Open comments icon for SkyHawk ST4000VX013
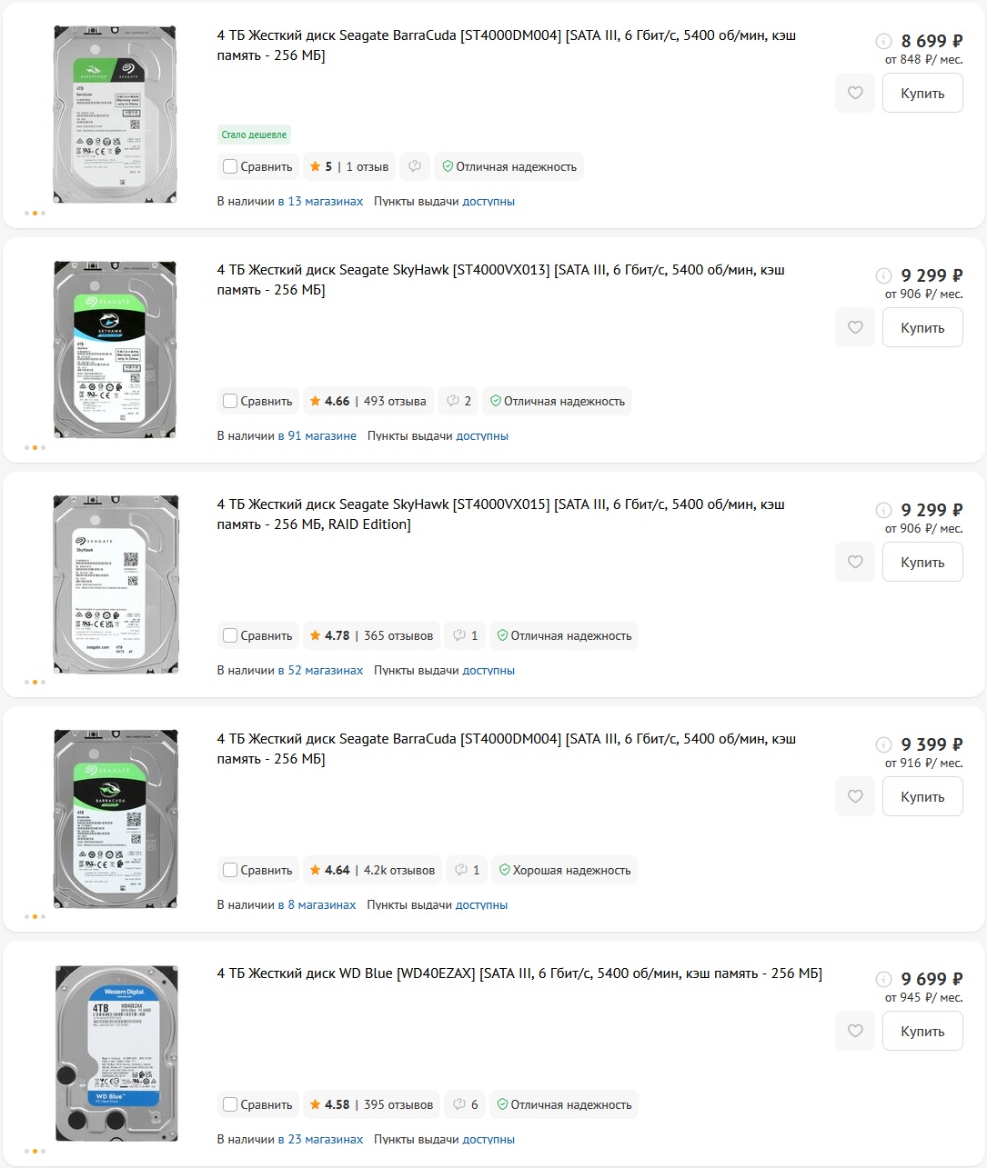 (458, 401)
